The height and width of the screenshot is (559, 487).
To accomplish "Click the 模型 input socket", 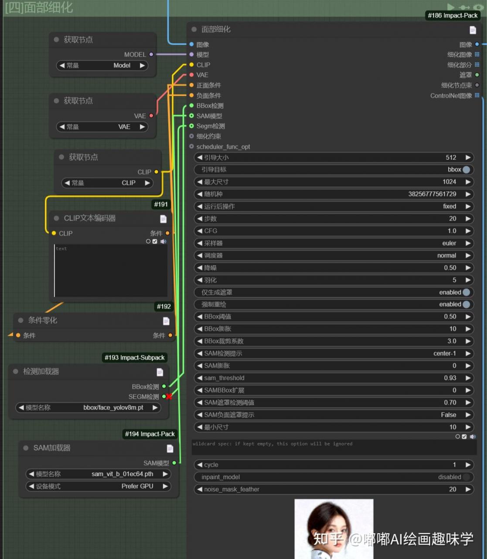I will click(191, 55).
